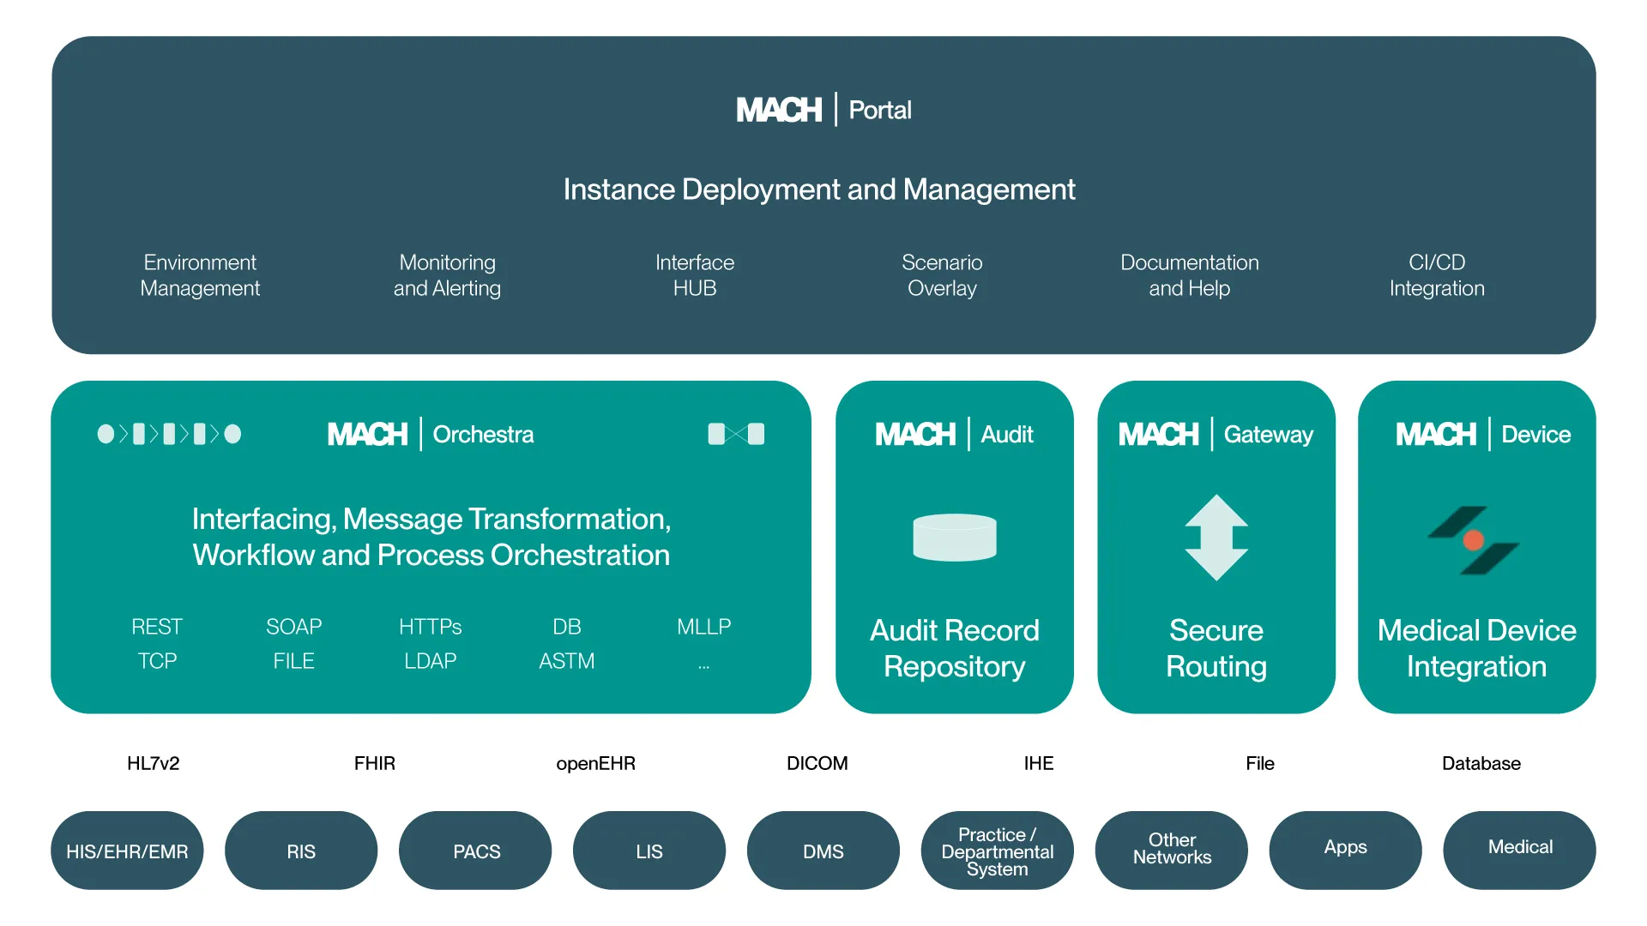Toggle the CI/CD Integration option
This screenshot has height=926, width=1647.
tap(1436, 274)
